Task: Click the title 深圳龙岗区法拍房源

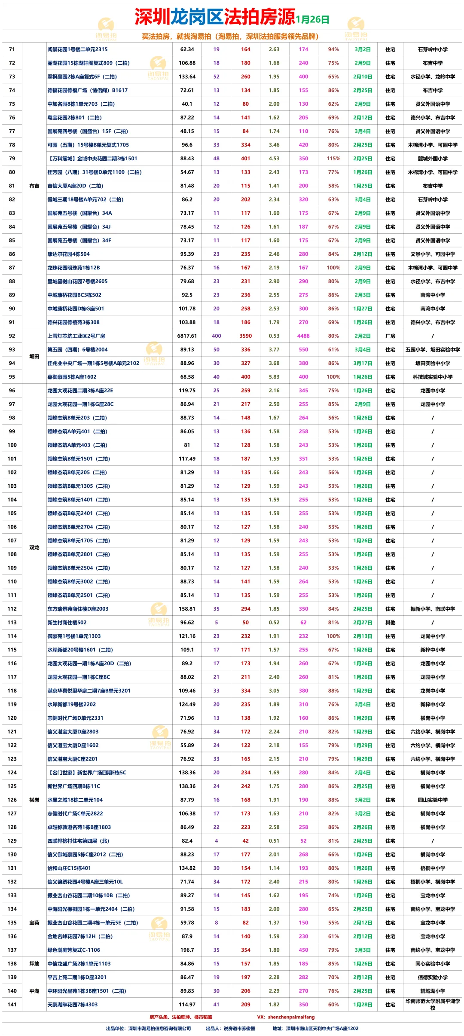Action: coord(215,17)
